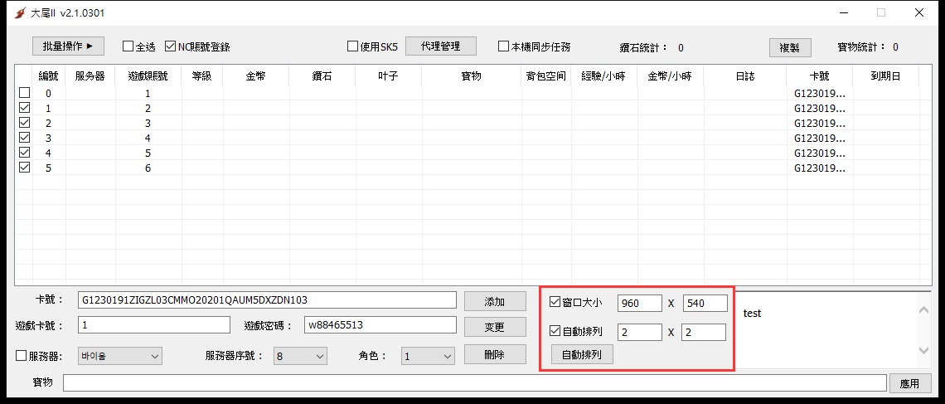This screenshot has width=945, height=404.
Task: Click the 應用 apply button
Action: (909, 383)
